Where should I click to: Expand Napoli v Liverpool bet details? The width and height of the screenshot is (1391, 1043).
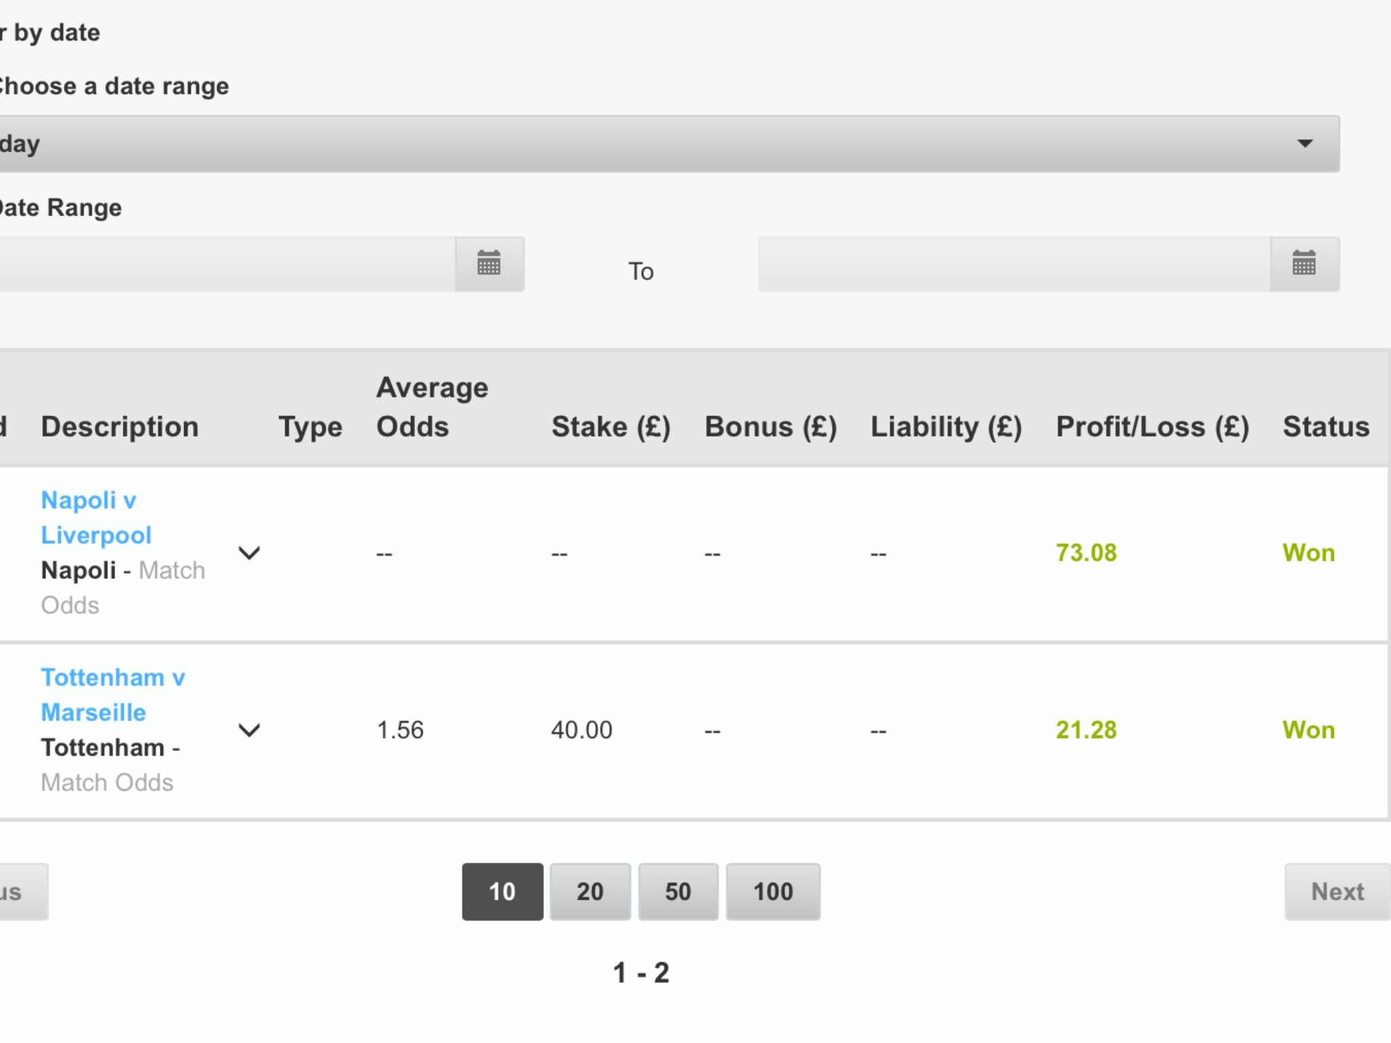click(x=249, y=553)
